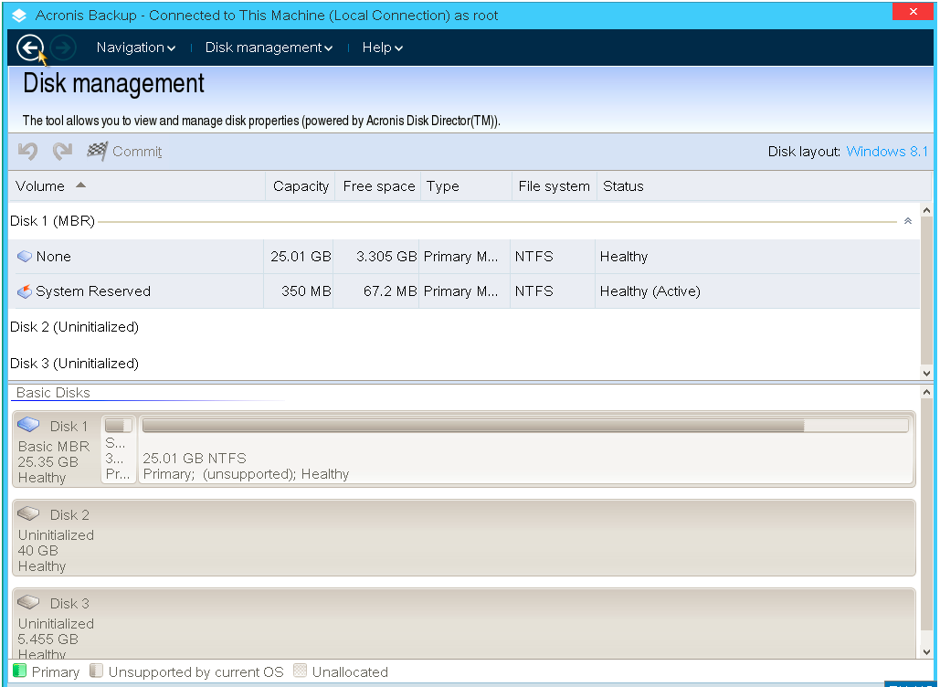Select the Disk 2 (Uninitialized) entry in the list

click(x=74, y=327)
